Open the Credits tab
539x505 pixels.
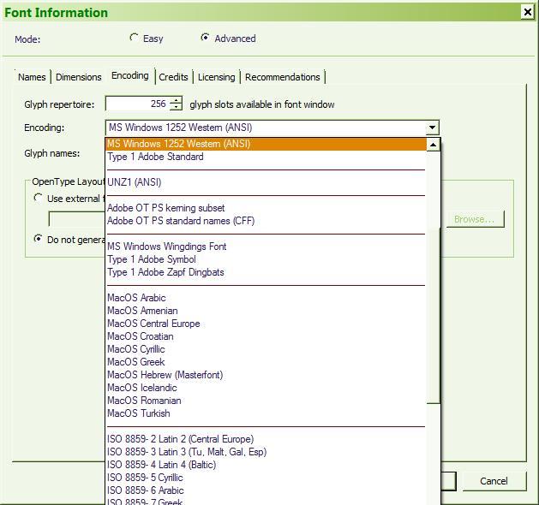pos(173,77)
